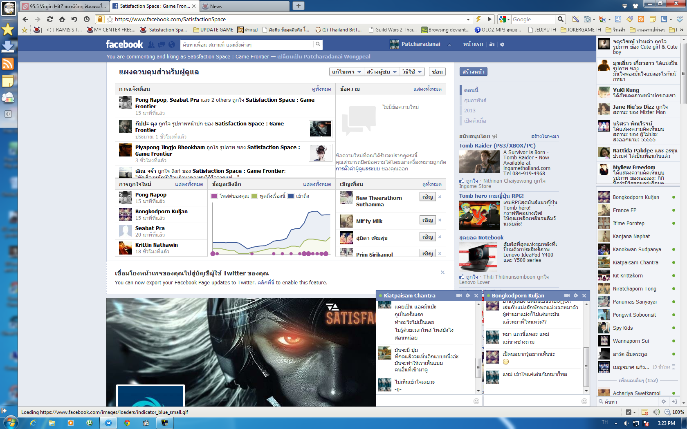Expand the hidden bookmarks overflow chevron

682,29
